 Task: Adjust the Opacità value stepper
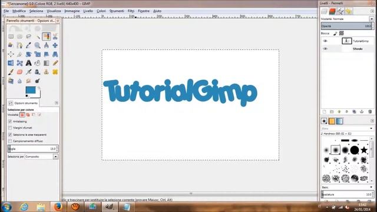(373, 26)
